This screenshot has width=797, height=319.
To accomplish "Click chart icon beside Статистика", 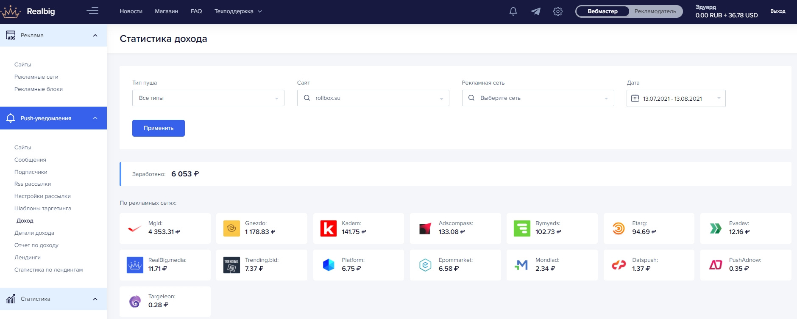I will pos(11,299).
